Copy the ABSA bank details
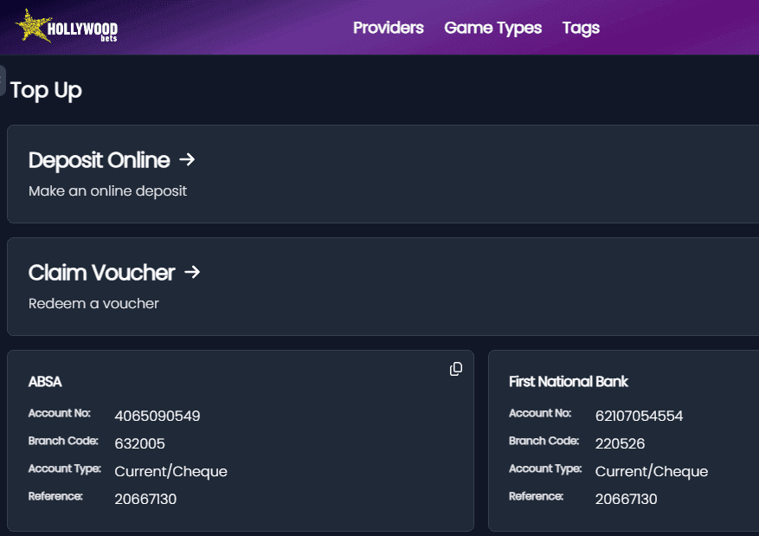This screenshot has width=759, height=536. pos(456,370)
